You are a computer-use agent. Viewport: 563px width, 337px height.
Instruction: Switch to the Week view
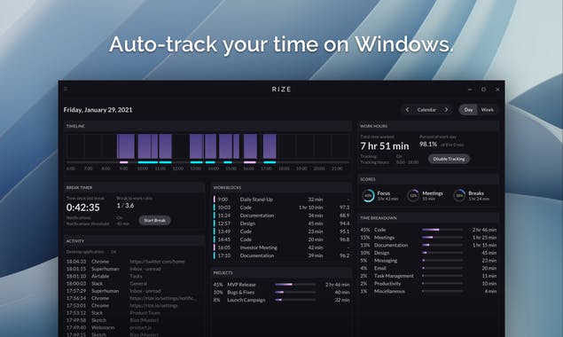(488, 110)
